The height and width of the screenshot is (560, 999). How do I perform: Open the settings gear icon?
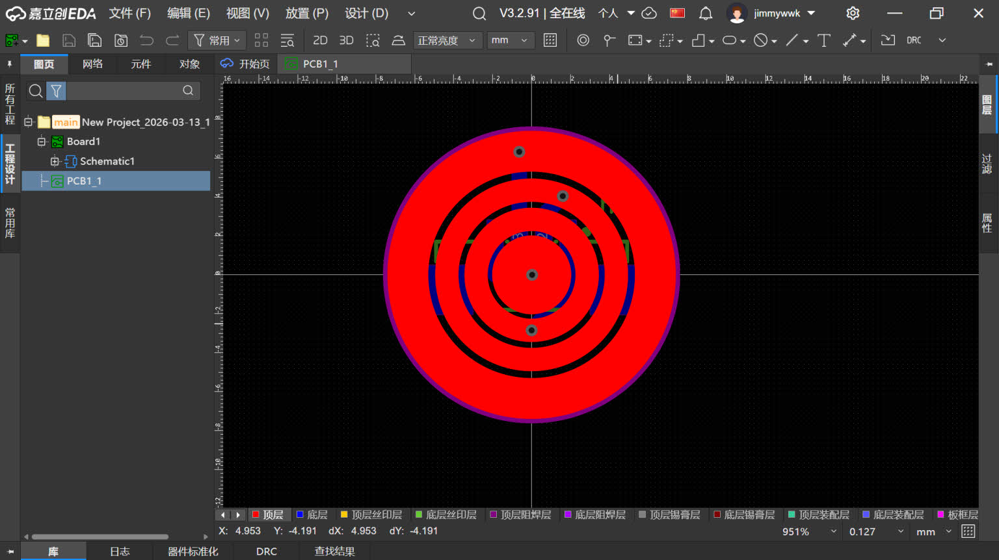853,13
